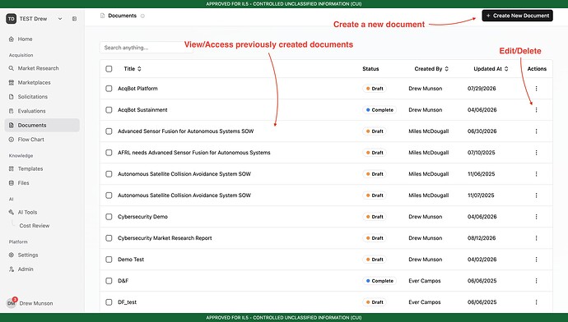Open actions menu for D&F row
The image size is (568, 322).
tap(536, 281)
